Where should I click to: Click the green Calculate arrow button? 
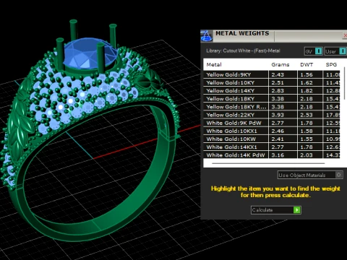click(297, 210)
